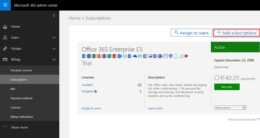
Task: Click Find a solution provider link
Action: coord(242,119)
